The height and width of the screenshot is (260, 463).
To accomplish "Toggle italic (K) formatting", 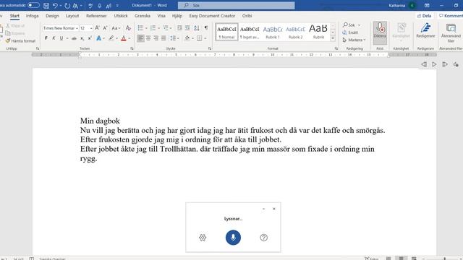I will pyautogui.click(x=54, y=38).
